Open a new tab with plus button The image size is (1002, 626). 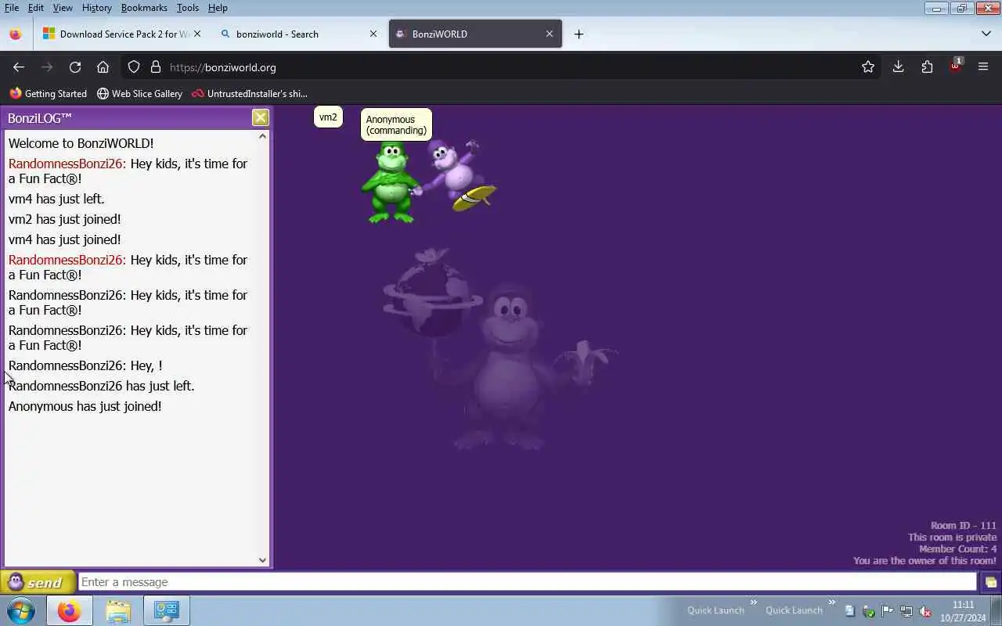(578, 34)
